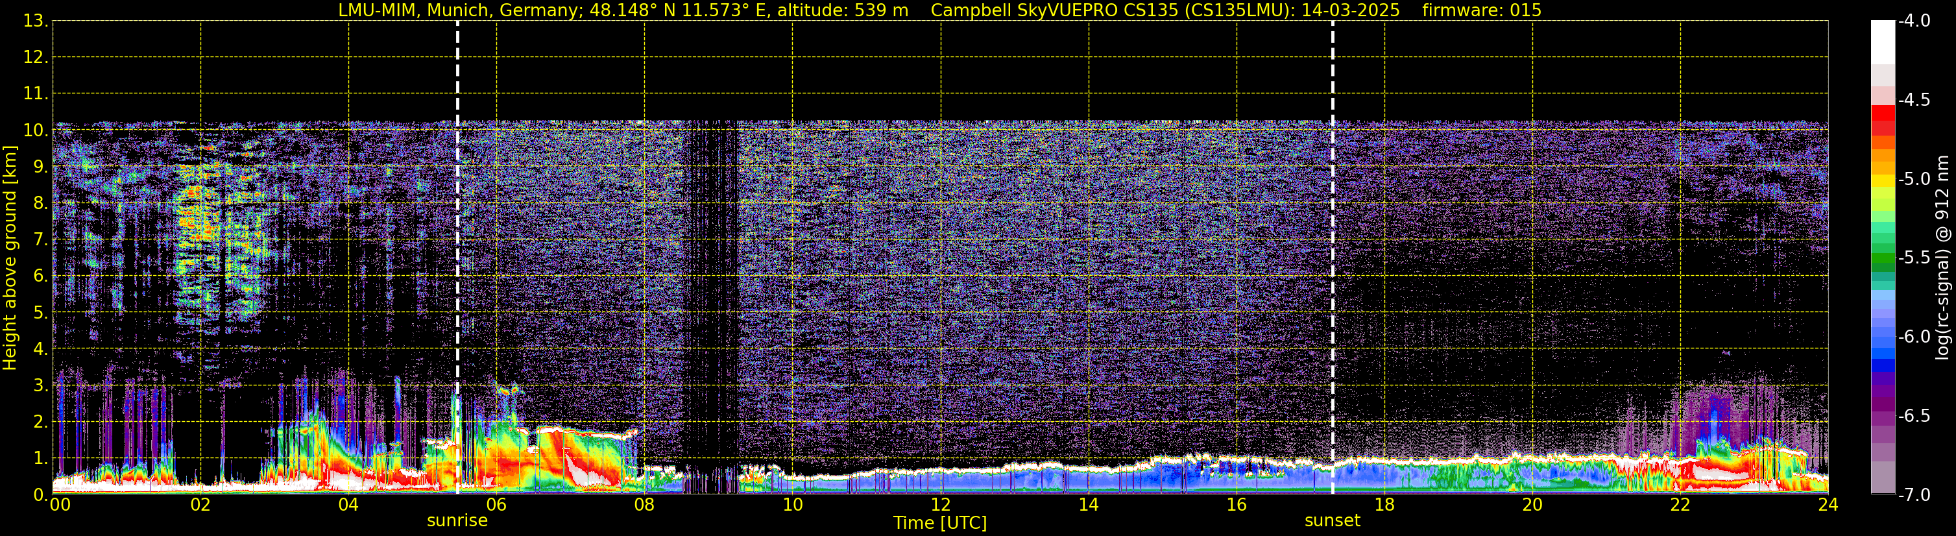
Task: Click the yellow band of the colorbar
Action: 1882,180
